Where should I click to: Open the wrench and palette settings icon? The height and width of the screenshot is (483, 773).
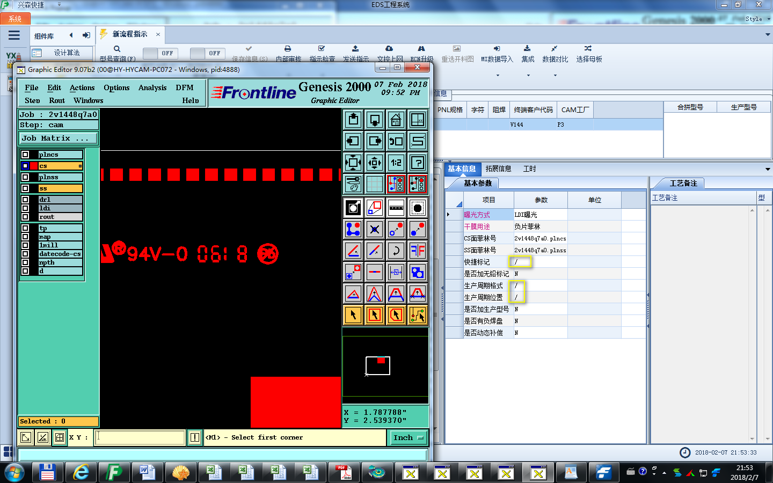(353, 184)
